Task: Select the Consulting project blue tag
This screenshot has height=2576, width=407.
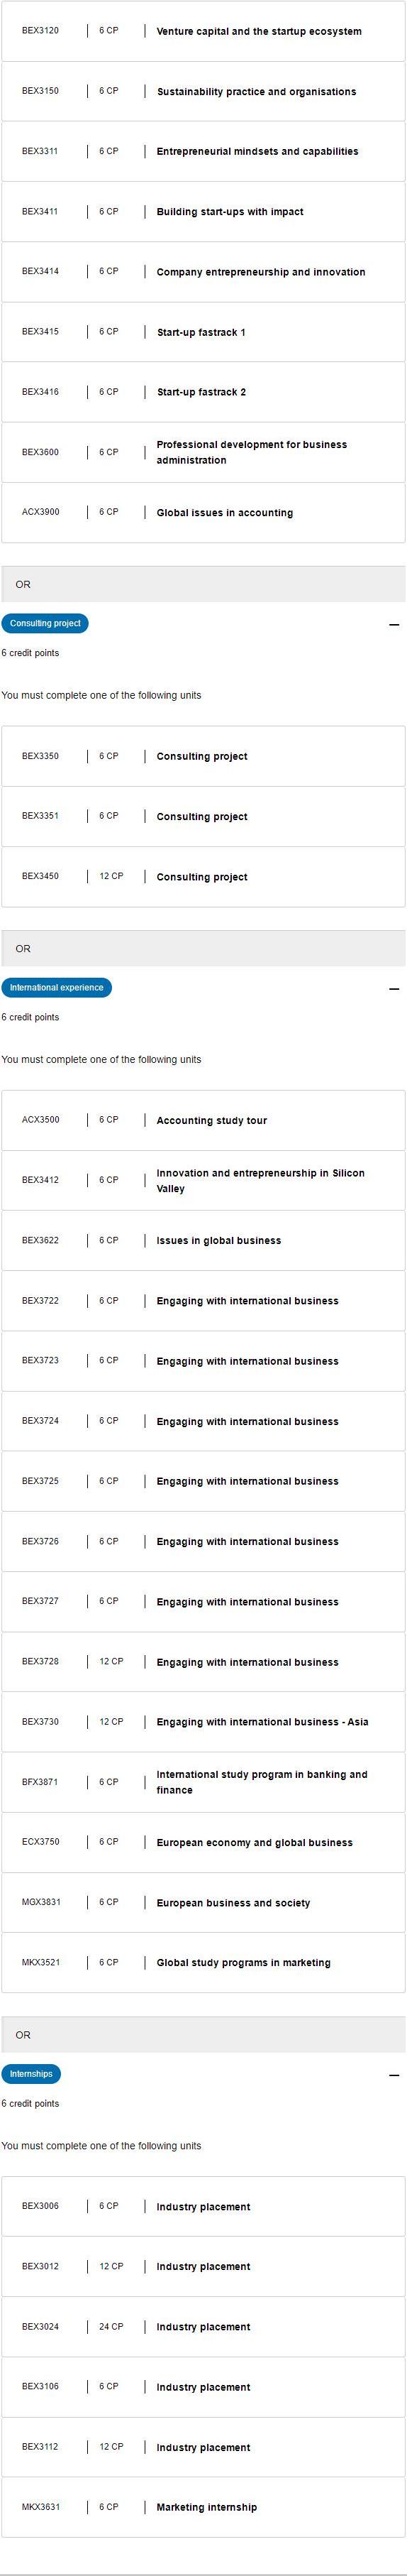Action: click(x=45, y=623)
